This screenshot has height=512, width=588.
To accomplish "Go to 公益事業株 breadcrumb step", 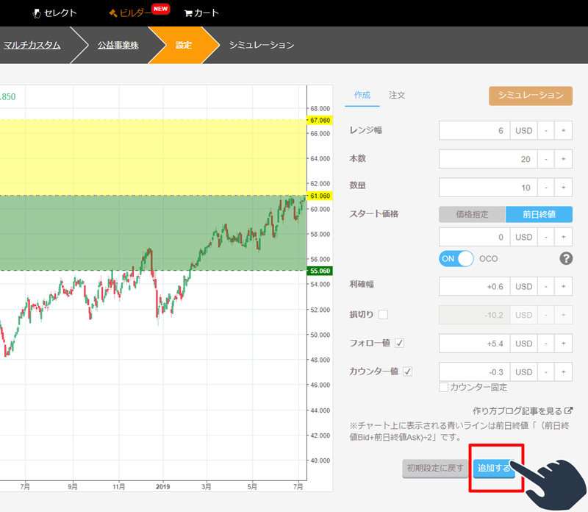I will [118, 45].
